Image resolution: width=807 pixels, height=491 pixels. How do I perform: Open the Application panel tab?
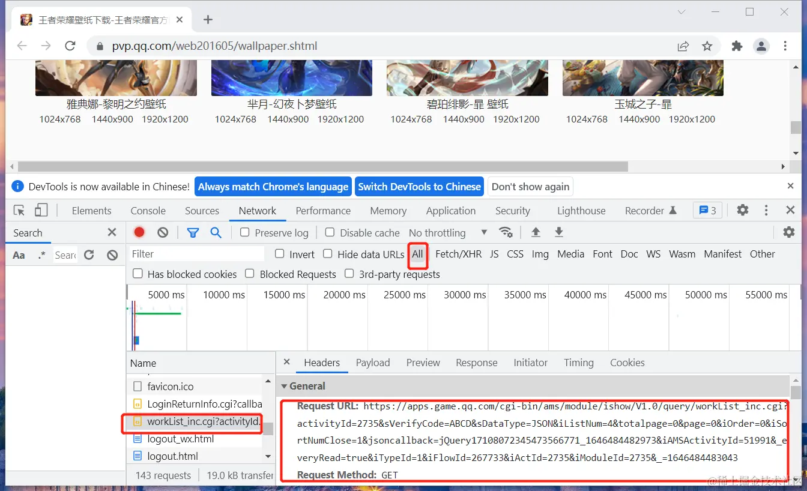(x=451, y=211)
